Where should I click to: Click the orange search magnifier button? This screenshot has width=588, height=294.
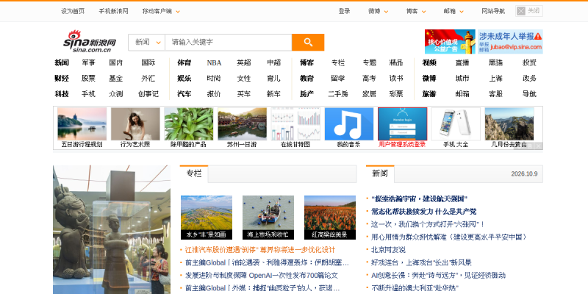coord(308,43)
